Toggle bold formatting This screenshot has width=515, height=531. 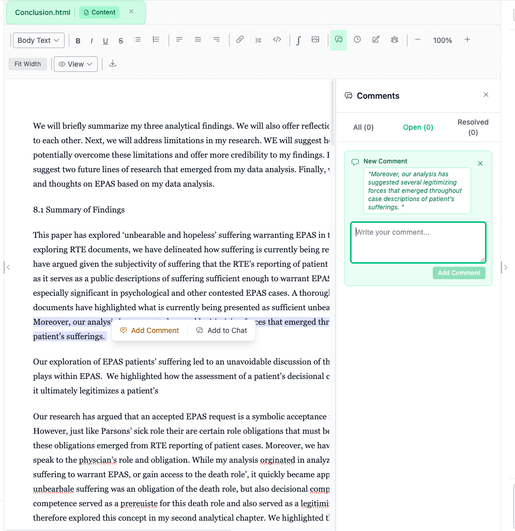coord(78,40)
